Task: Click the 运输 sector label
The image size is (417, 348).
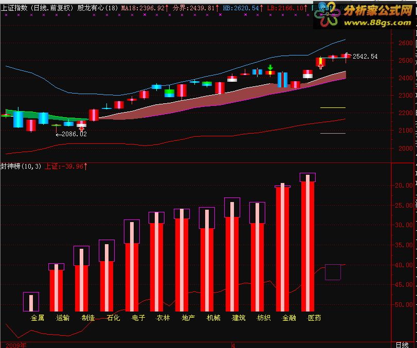Action: click(63, 318)
